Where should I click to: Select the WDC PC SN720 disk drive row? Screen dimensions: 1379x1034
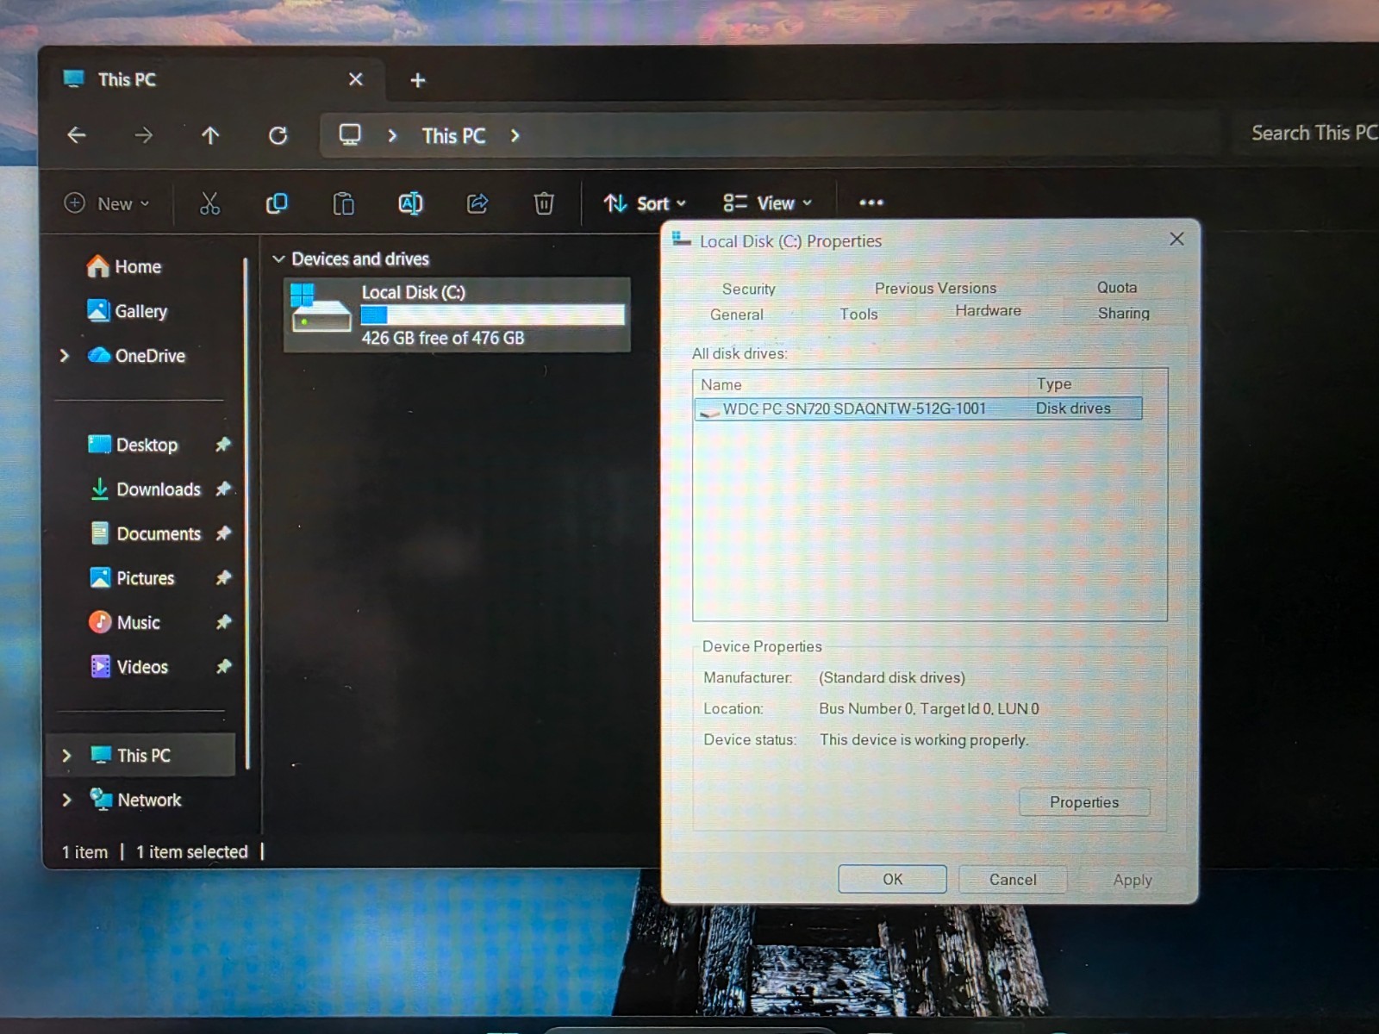pos(918,408)
